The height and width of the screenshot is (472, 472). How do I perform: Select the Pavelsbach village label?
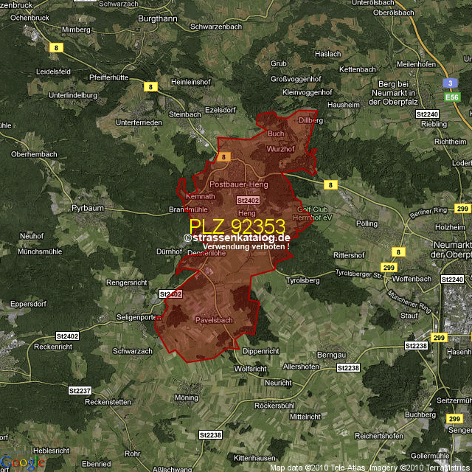(214, 320)
